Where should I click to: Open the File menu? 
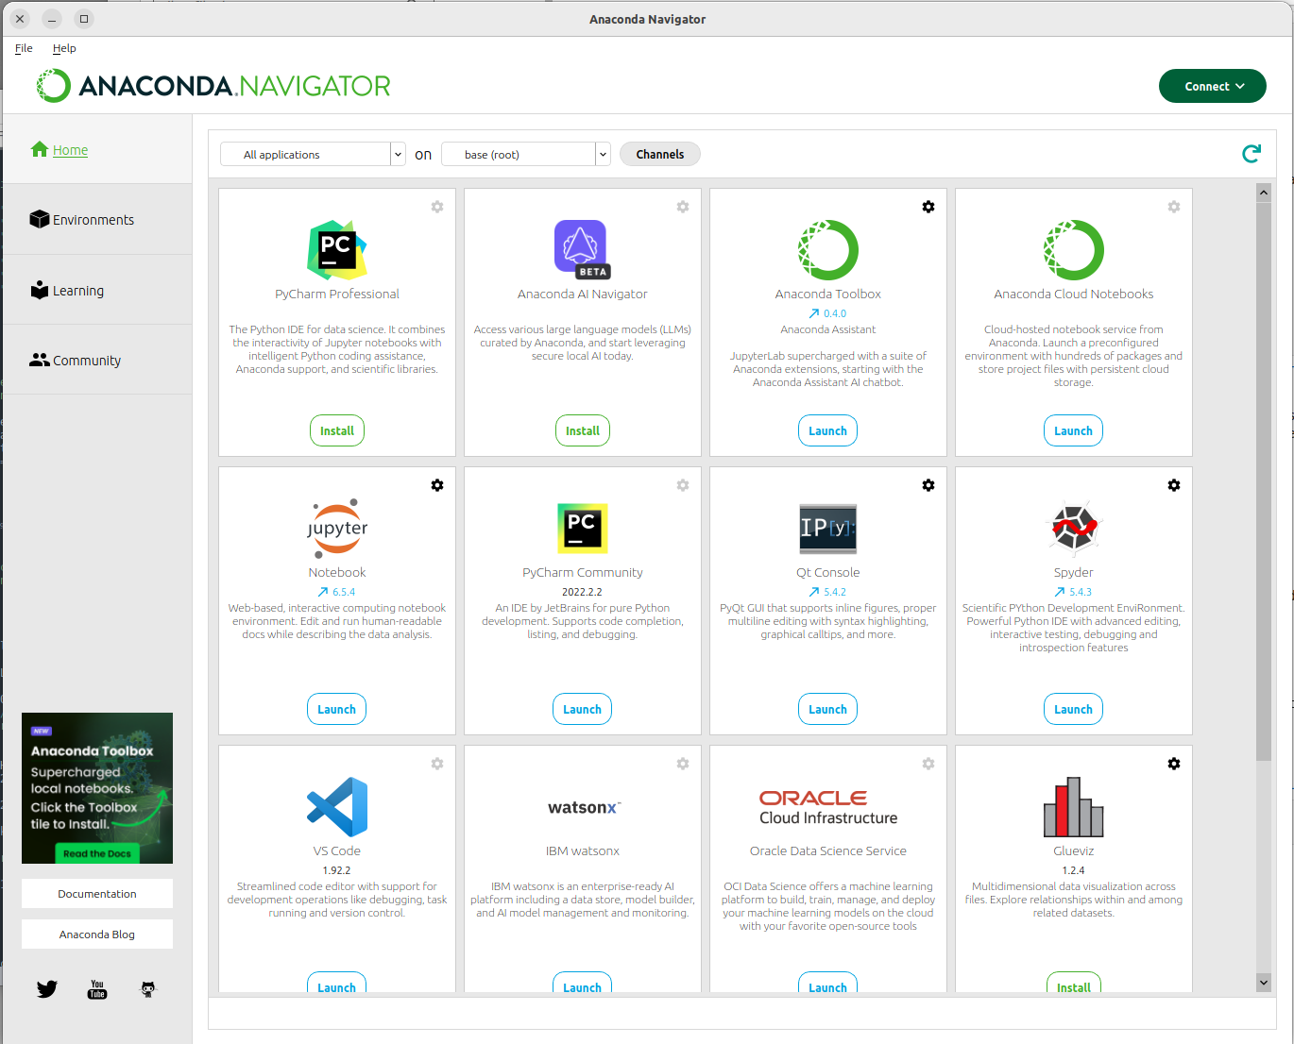point(24,48)
